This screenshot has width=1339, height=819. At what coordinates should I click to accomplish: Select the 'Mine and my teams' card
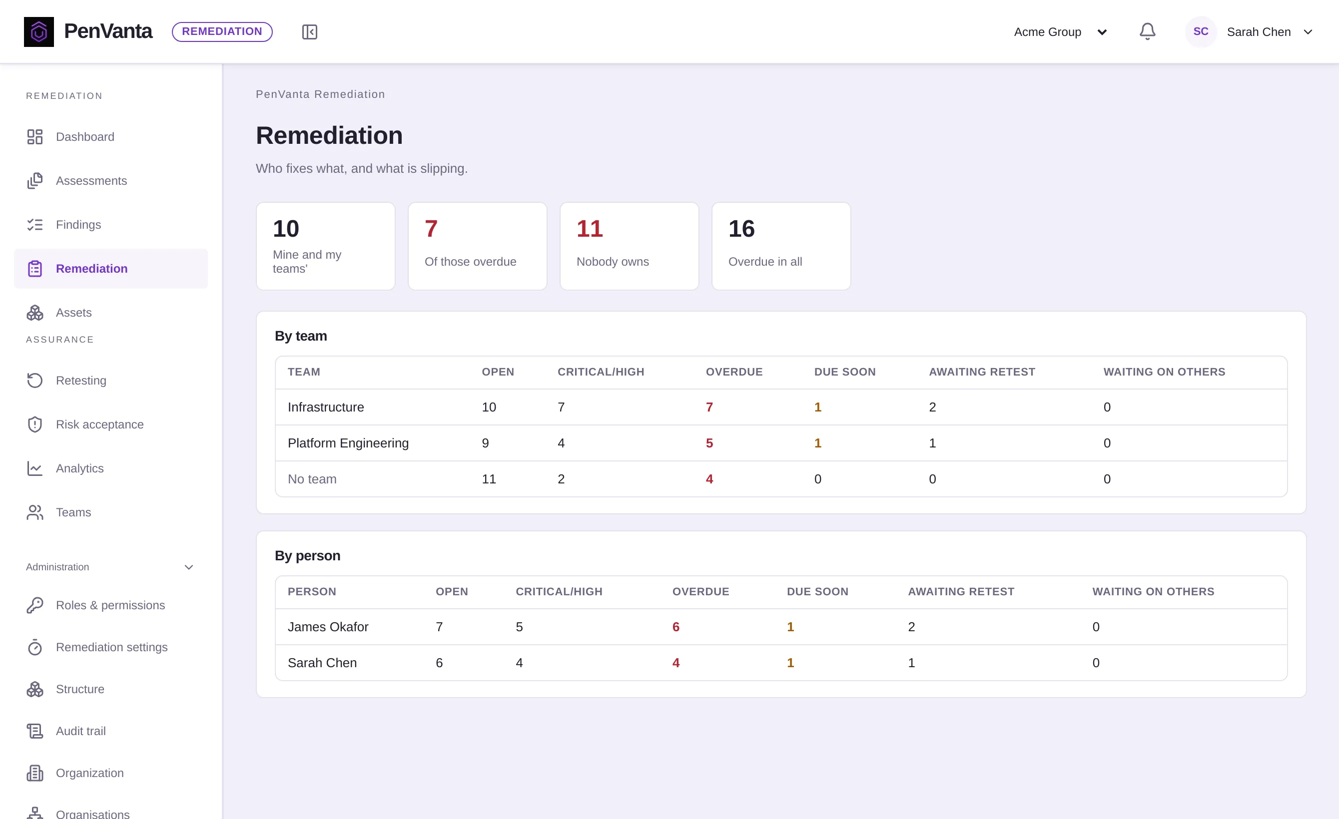point(326,246)
